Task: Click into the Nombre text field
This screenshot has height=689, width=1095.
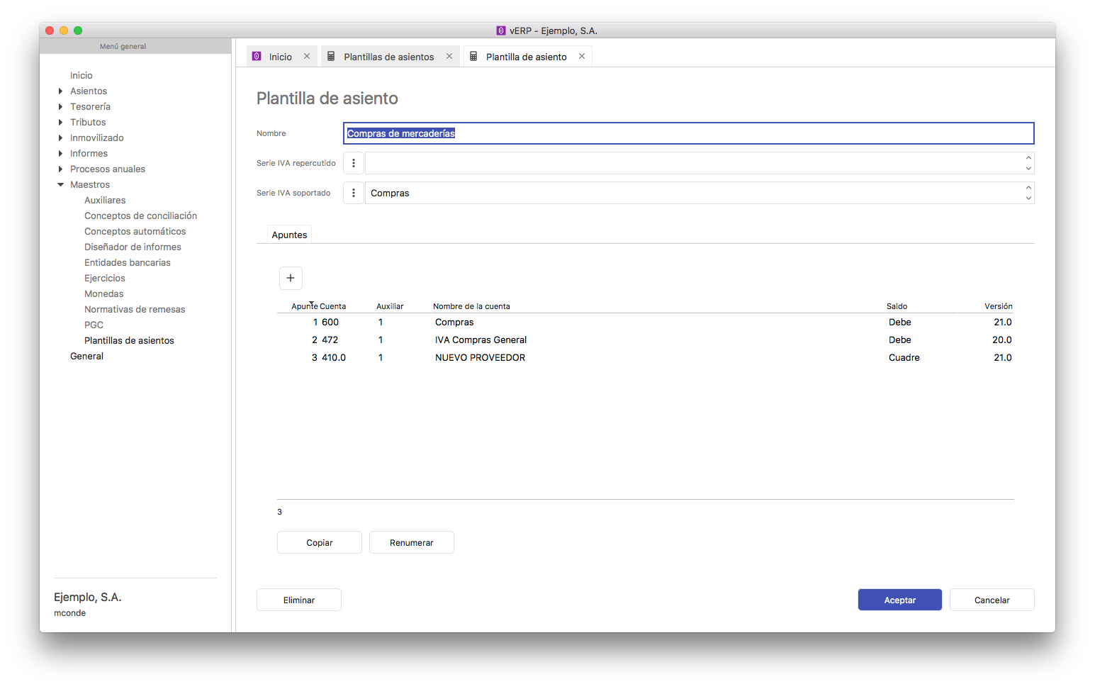Action: (x=687, y=133)
